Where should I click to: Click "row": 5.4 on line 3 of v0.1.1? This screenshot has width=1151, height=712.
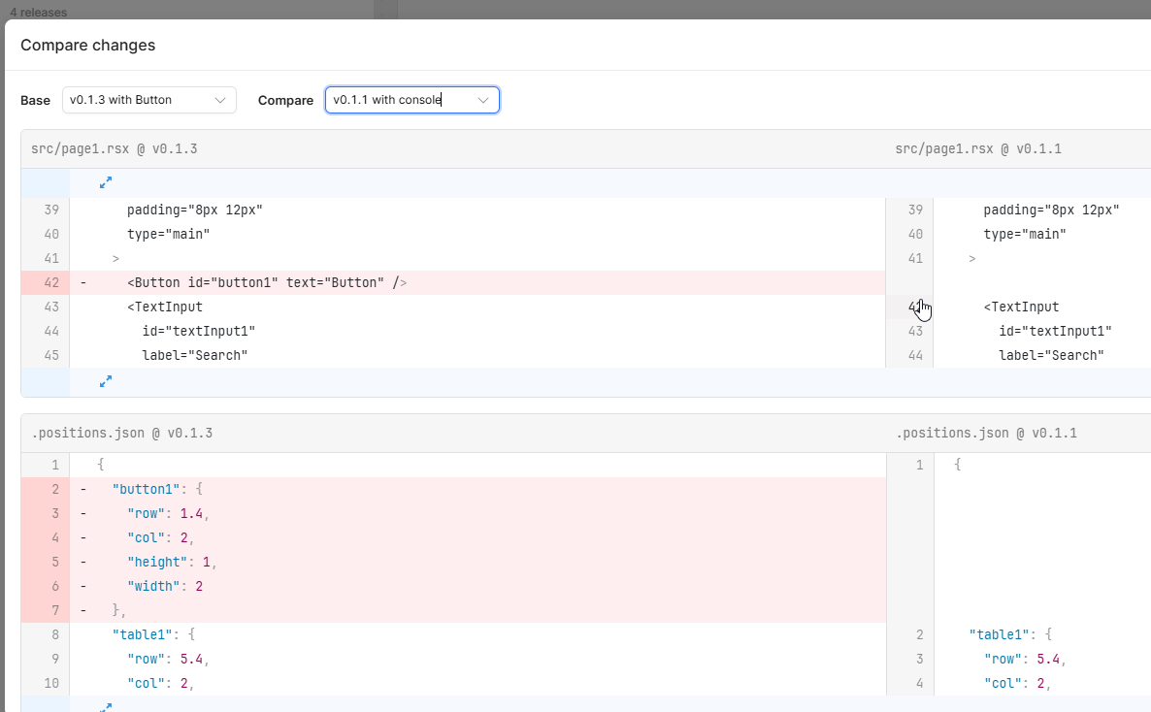[1026, 660]
